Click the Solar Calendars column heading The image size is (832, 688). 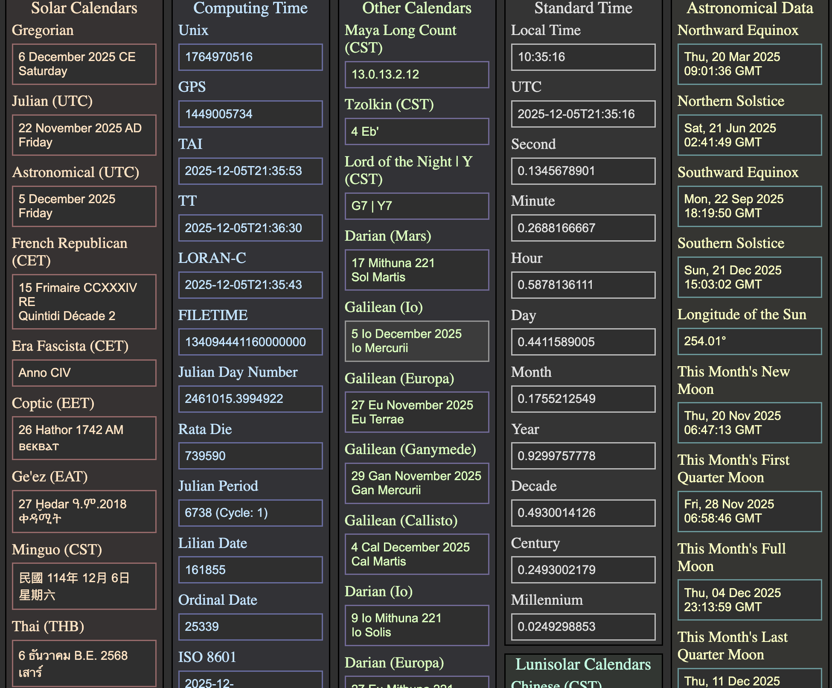click(x=84, y=8)
